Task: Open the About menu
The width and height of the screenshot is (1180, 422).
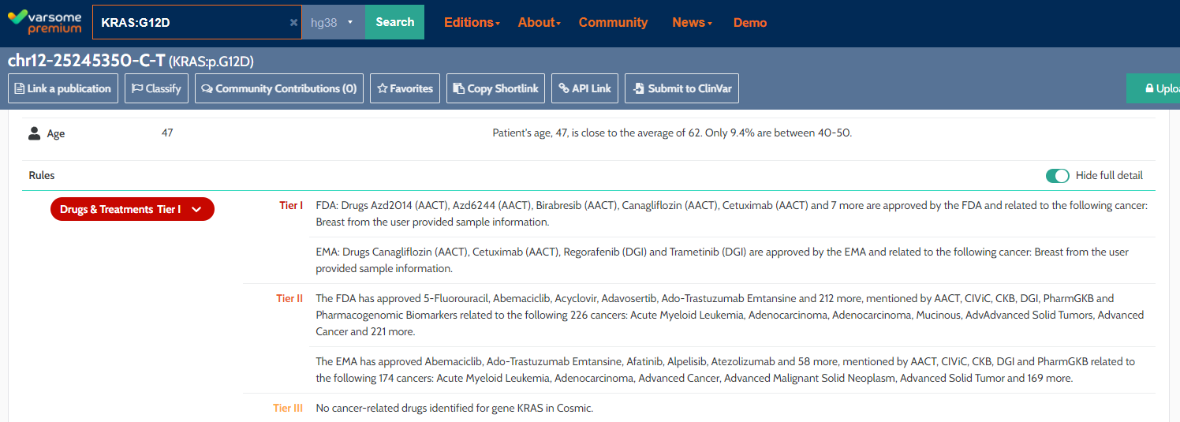Action: coord(539,23)
